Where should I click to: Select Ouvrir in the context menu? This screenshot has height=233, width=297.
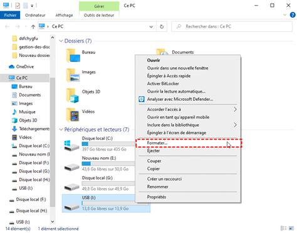(x=188, y=60)
